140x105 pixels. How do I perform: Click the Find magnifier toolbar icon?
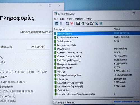pyautogui.click(x=97, y=23)
